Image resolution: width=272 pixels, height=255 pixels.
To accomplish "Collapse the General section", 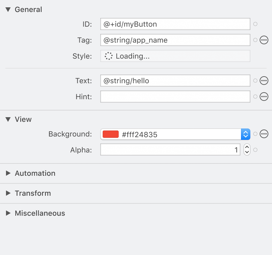I will pyautogui.click(x=8, y=10).
